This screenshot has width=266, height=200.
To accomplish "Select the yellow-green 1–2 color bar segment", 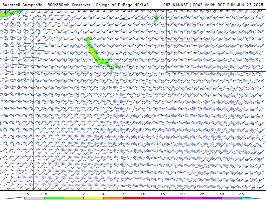I will tap(74, 198).
